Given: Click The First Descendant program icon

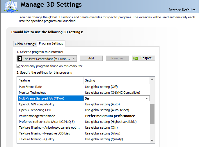Looking at the screenshot, I should [19, 59].
